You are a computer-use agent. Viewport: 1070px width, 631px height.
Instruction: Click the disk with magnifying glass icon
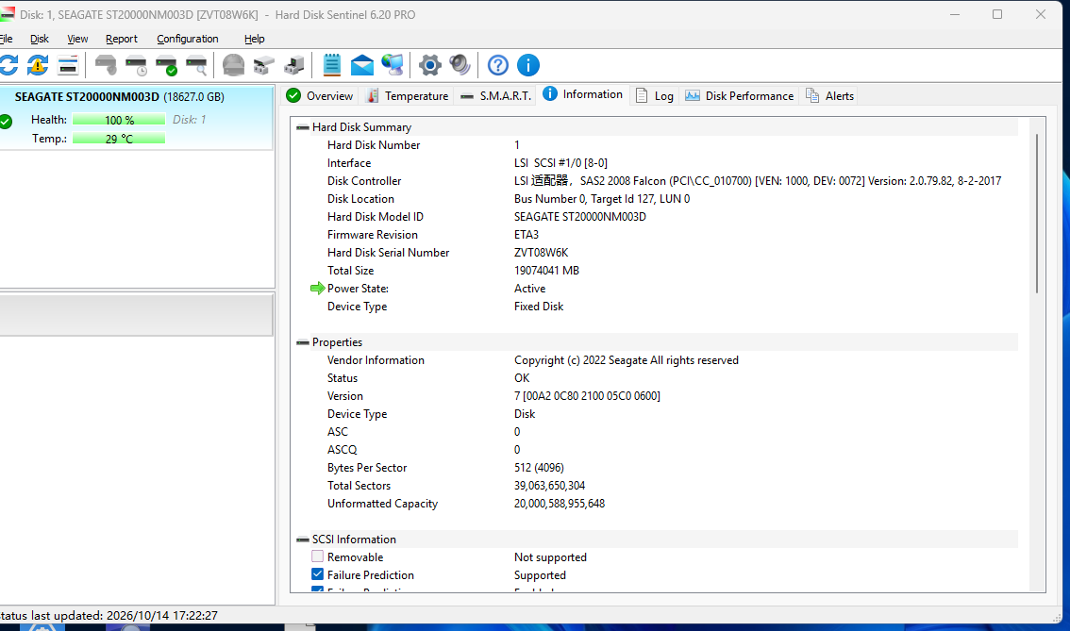click(196, 65)
